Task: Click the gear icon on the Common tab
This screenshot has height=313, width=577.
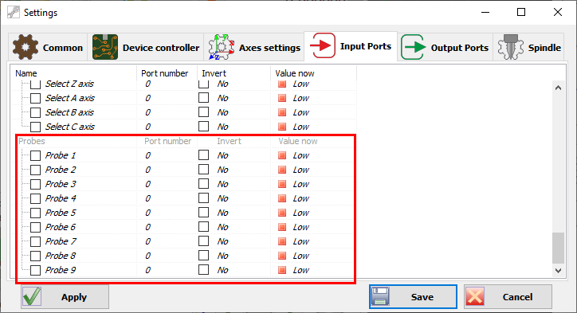Action: click(26, 47)
